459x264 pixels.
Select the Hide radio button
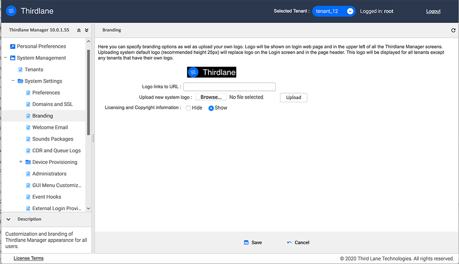coord(188,108)
